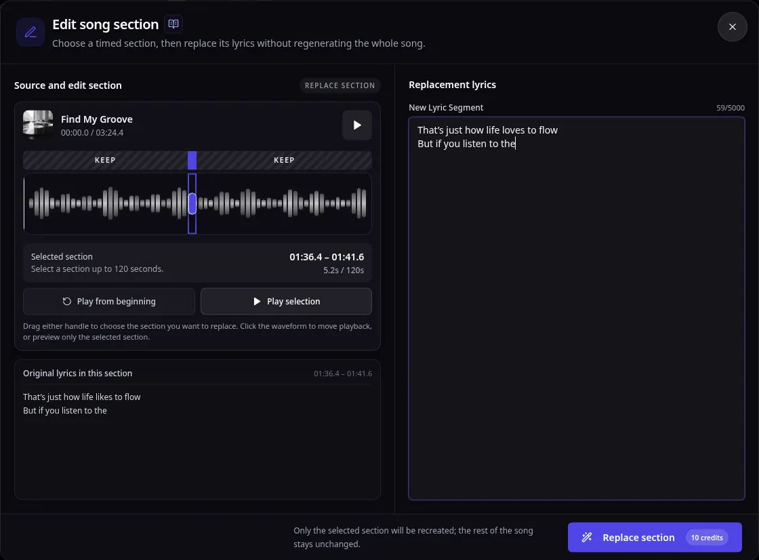The width and height of the screenshot is (759, 560).
Task: Open the book guide icon beside the title
Action: coord(173,24)
